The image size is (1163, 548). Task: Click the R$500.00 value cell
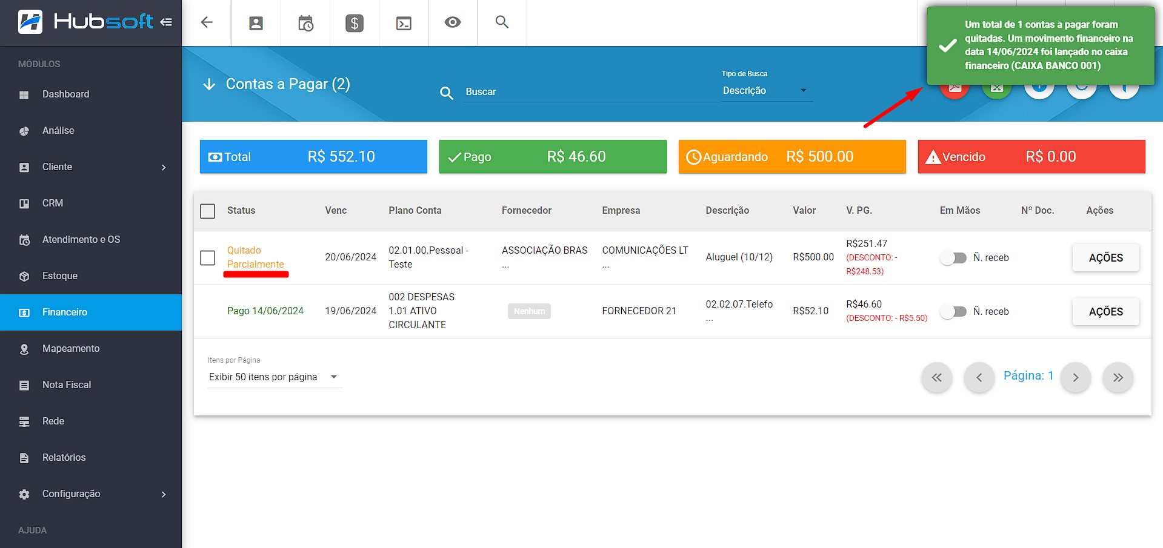pos(813,257)
